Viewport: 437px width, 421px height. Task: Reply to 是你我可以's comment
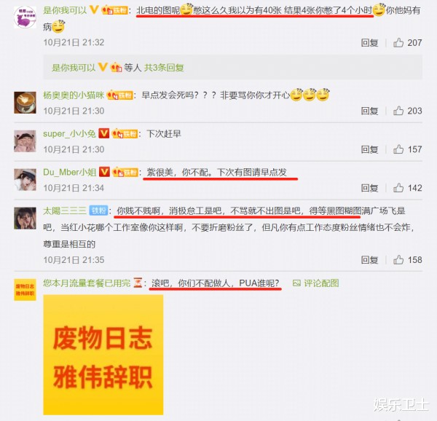coord(369,43)
